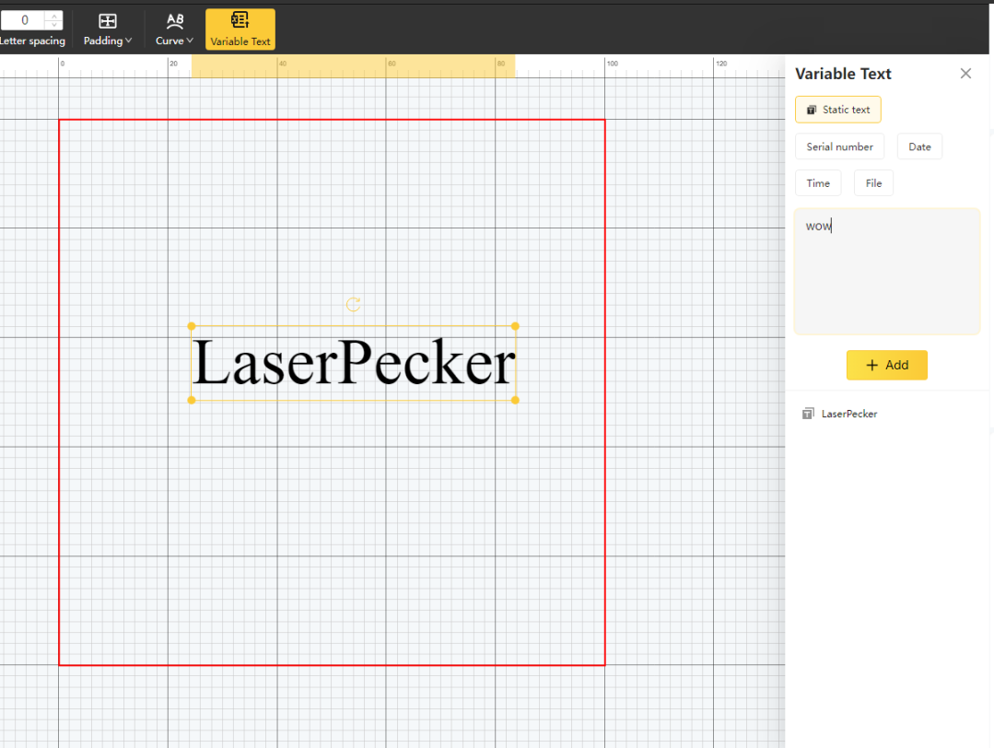Click the text area containing wow
The image size is (994, 748).
tap(887, 272)
